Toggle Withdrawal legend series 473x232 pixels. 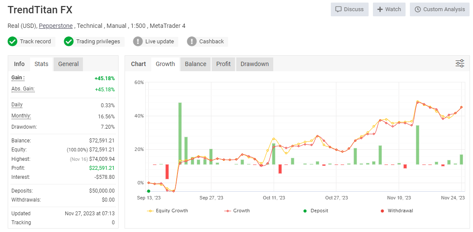(x=397, y=211)
